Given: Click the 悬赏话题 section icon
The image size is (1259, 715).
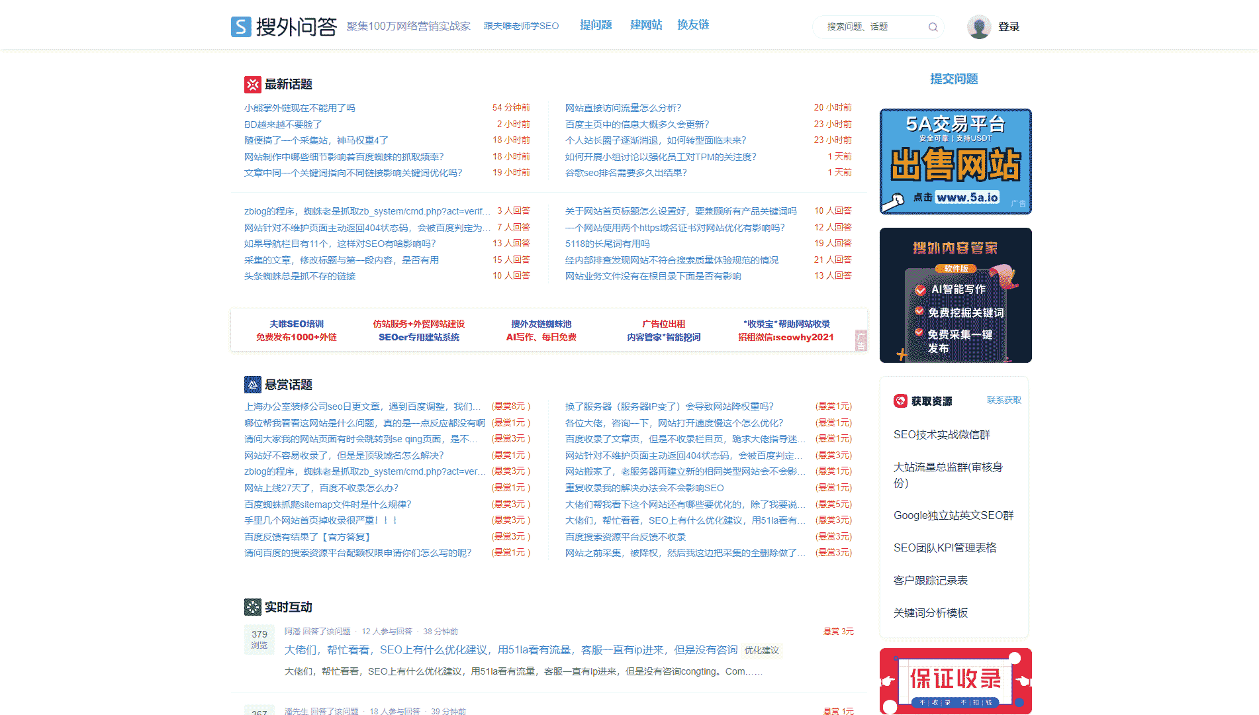Looking at the screenshot, I should (x=252, y=385).
